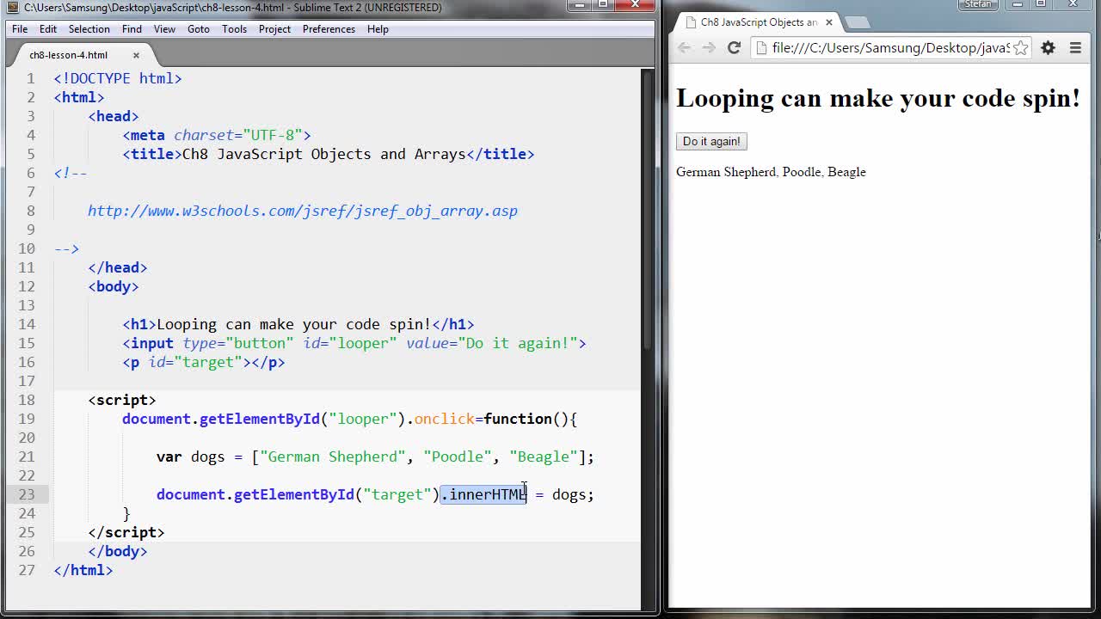
Task: Click the onclick keyword on line 19
Action: [x=445, y=419]
